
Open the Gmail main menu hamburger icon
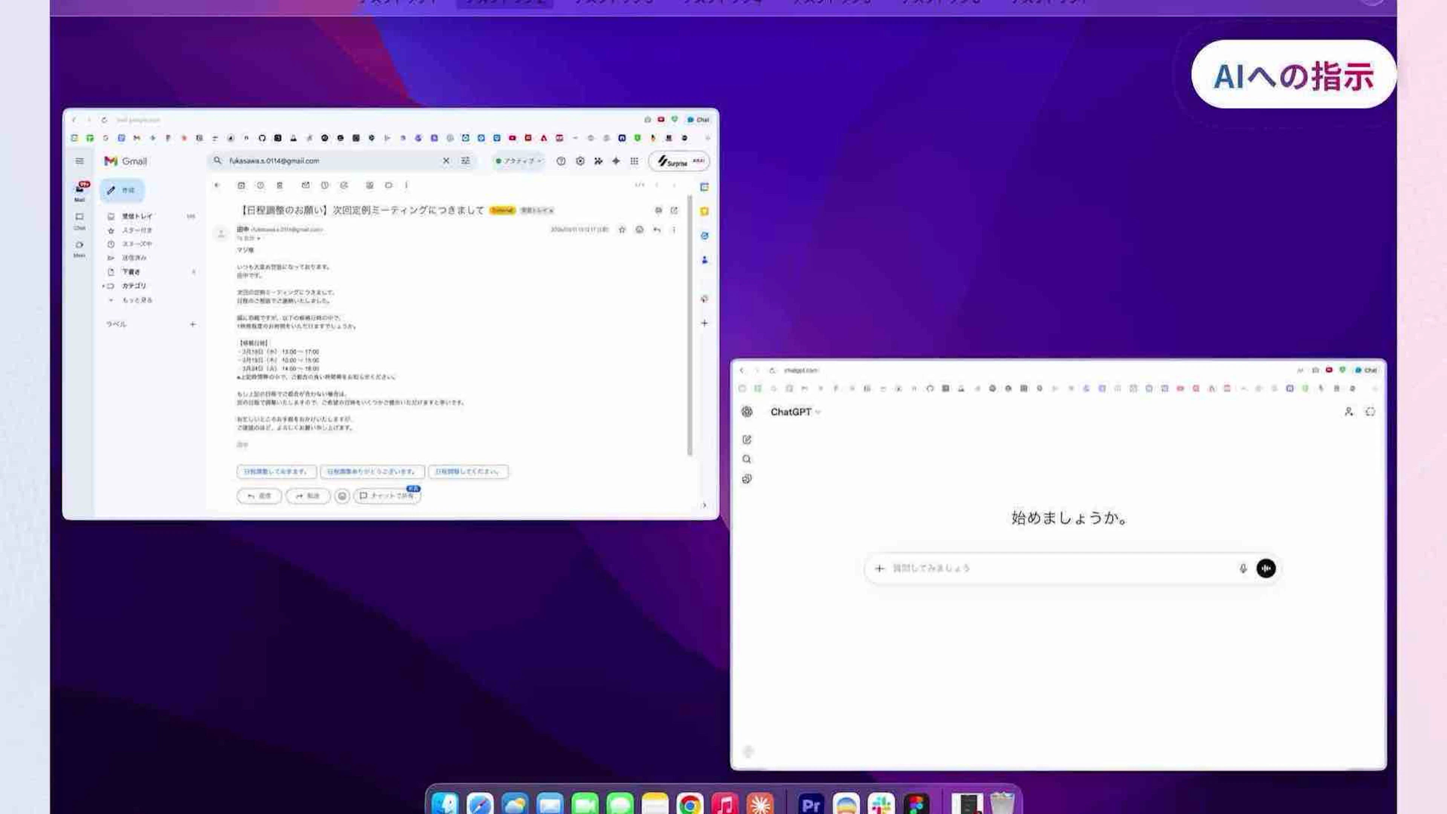[x=79, y=161]
